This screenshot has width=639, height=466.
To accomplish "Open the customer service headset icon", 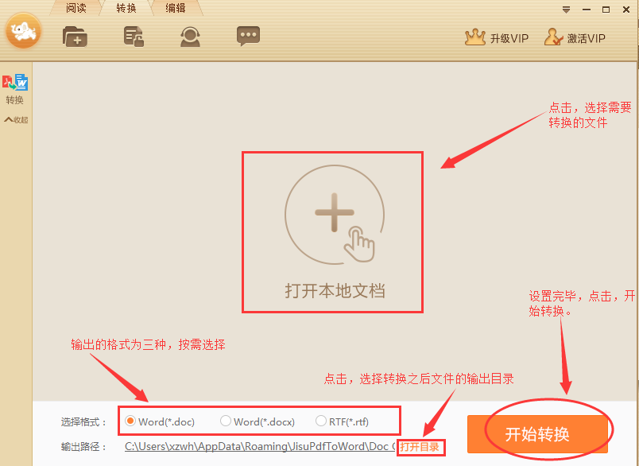I will point(190,36).
